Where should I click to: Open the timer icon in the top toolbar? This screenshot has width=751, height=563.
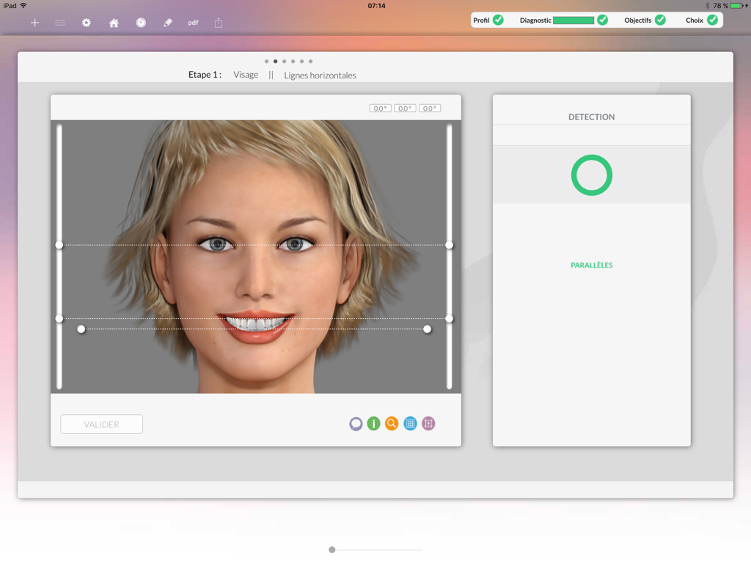(x=139, y=23)
